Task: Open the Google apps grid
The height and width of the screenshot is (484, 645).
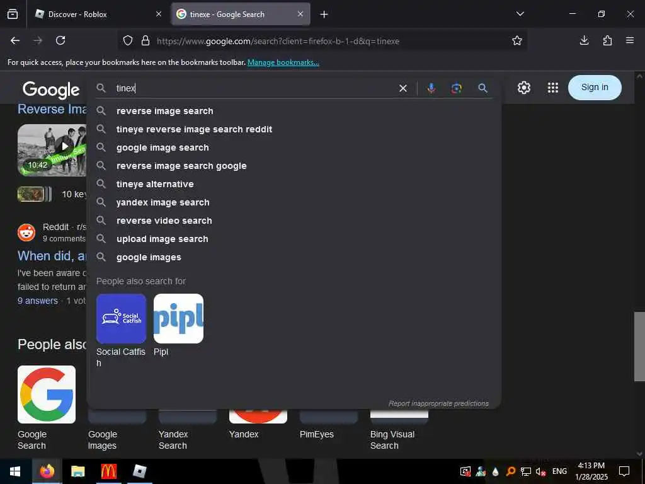Action: pyautogui.click(x=553, y=88)
